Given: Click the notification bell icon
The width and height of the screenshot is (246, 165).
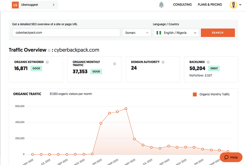Looking at the screenshot, I should 161,5.
